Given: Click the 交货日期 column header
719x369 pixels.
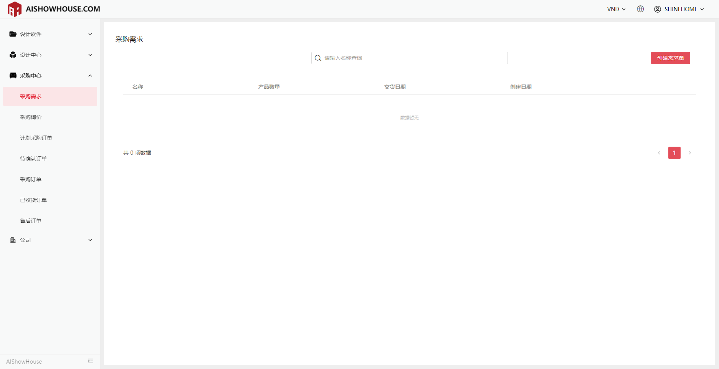Looking at the screenshot, I should pyautogui.click(x=395, y=87).
